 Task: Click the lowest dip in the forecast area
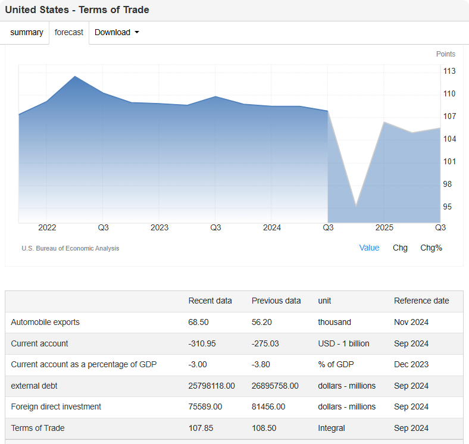356,206
